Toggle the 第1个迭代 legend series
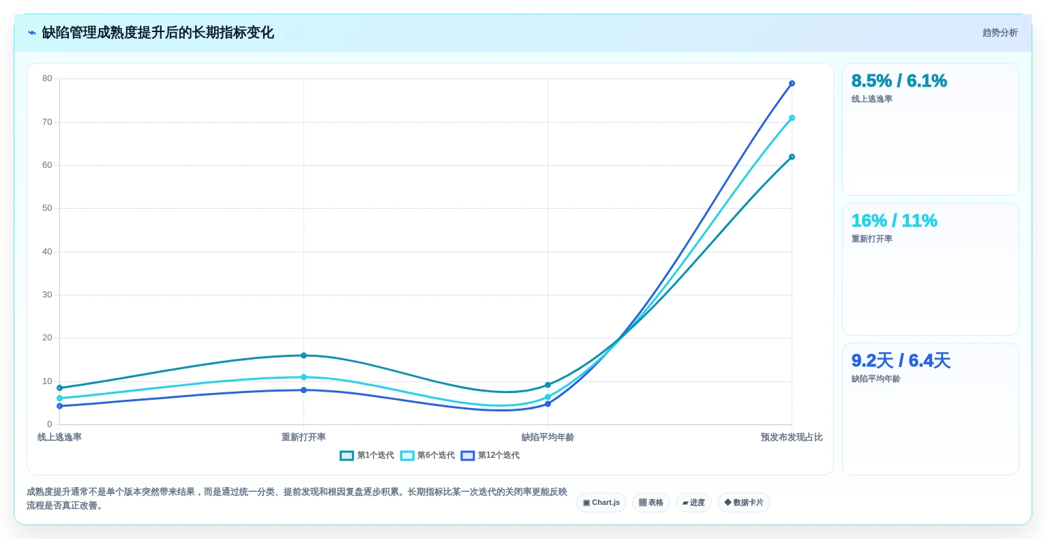The width and height of the screenshot is (1046, 539). pyautogui.click(x=367, y=456)
